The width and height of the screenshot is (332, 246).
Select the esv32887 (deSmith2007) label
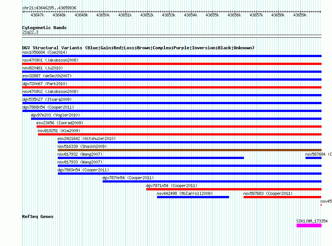[x=47, y=76]
